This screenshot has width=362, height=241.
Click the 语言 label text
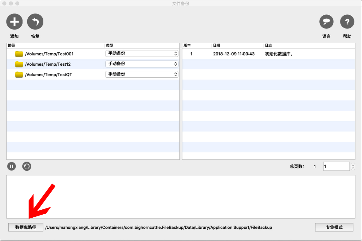click(x=326, y=36)
